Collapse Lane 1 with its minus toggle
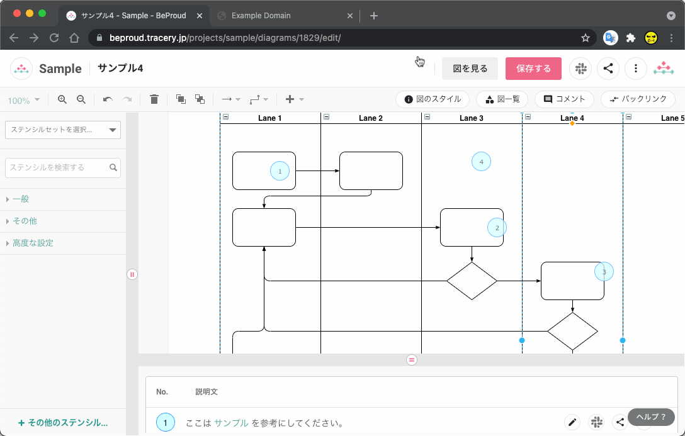 (x=226, y=117)
